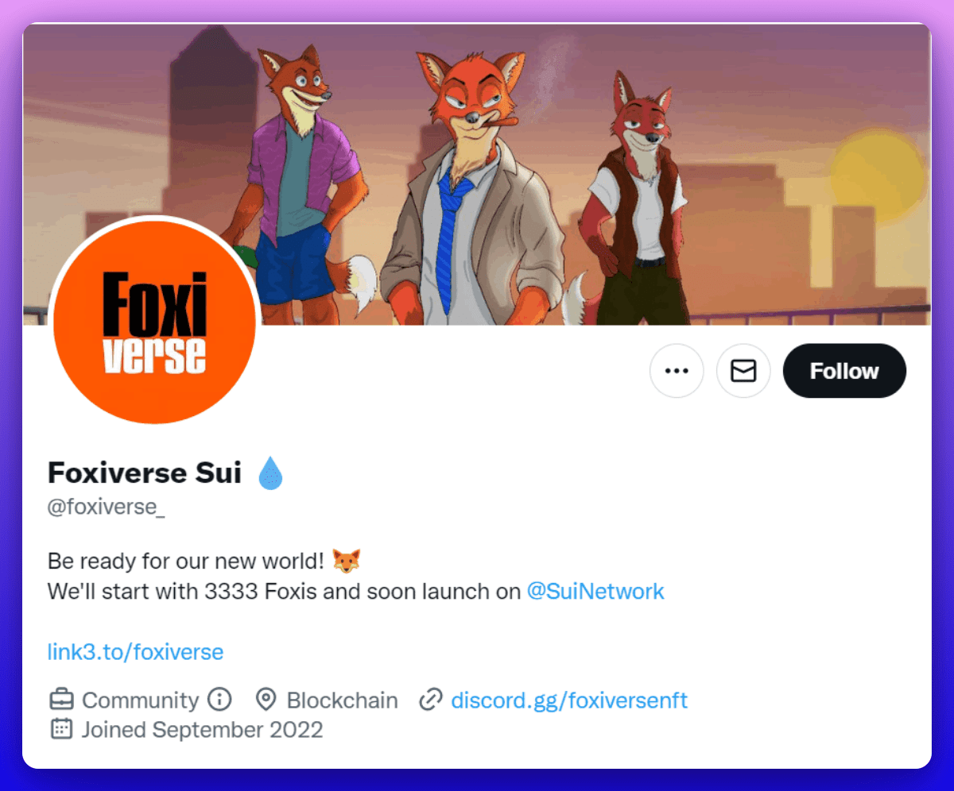Visit the discord.gg/foxiversenft link
The height and width of the screenshot is (791, 954).
[x=569, y=700]
